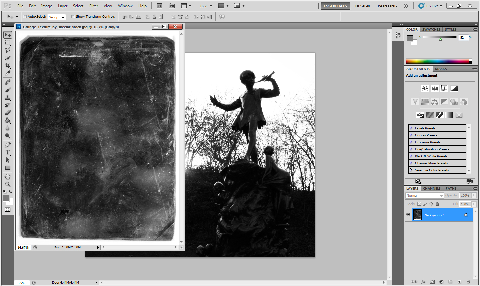Image resolution: width=480 pixels, height=286 pixels.
Task: Open the Layer menu
Action: [63, 6]
